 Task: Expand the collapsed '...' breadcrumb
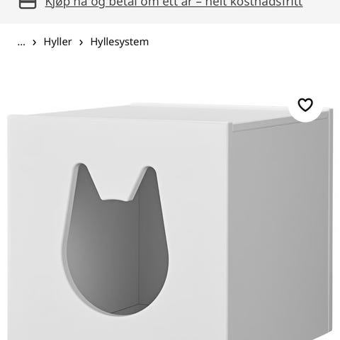[21, 42]
